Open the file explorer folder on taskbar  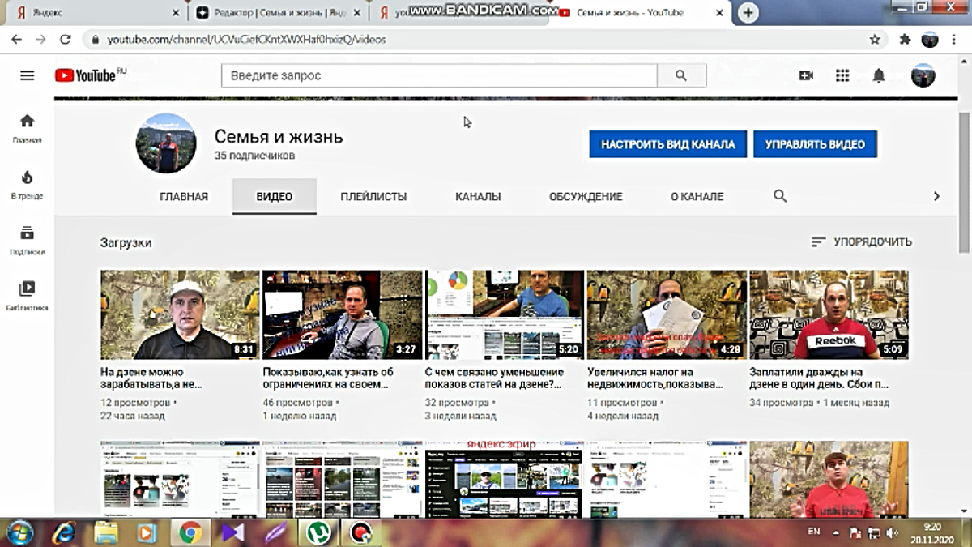[x=106, y=532]
